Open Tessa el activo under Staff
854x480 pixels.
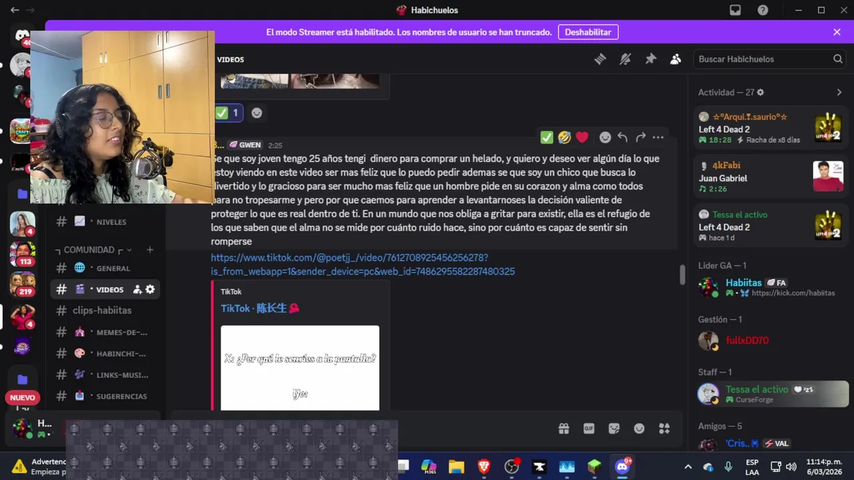click(771, 394)
